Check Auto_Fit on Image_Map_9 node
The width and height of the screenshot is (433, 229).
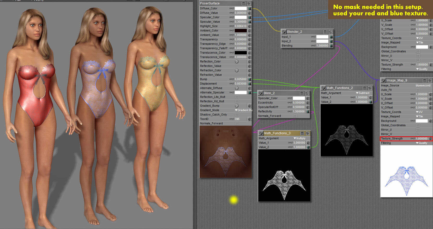click(418, 90)
